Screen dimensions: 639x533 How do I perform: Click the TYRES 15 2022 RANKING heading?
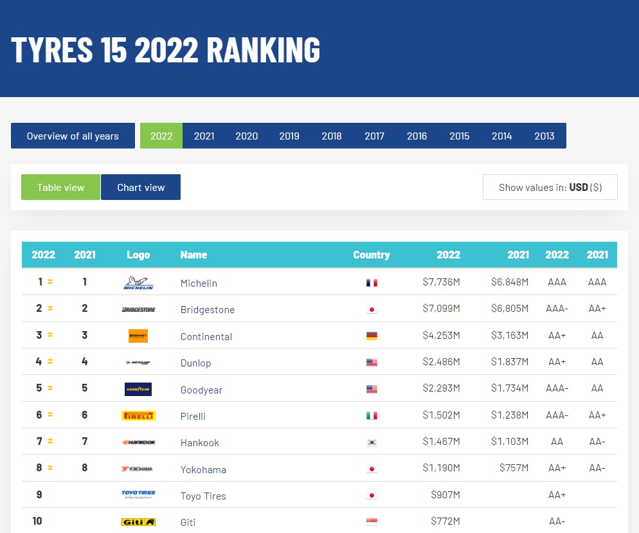coord(165,50)
